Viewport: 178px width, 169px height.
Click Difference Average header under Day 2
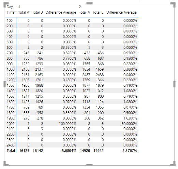coord(121,12)
